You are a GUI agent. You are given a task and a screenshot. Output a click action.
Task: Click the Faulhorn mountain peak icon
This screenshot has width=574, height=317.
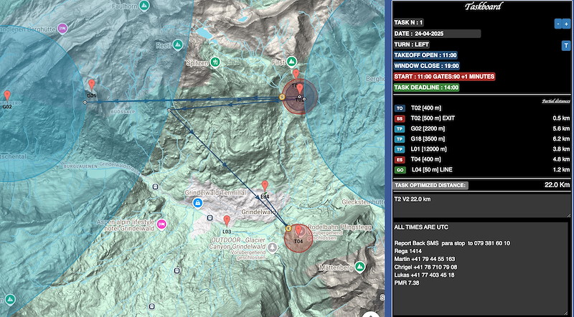pyautogui.click(x=145, y=5)
